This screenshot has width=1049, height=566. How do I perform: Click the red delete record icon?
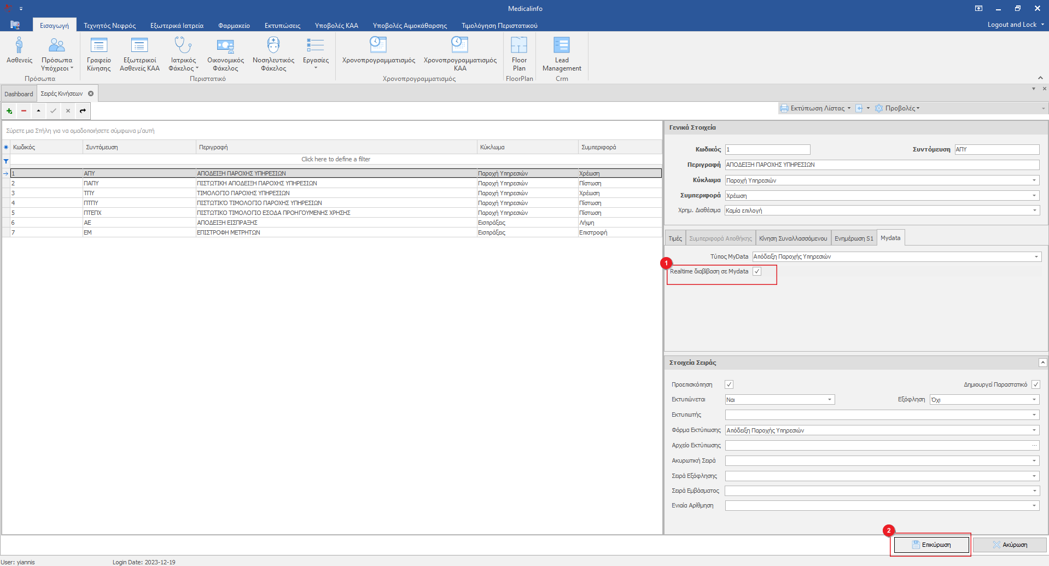tap(24, 111)
